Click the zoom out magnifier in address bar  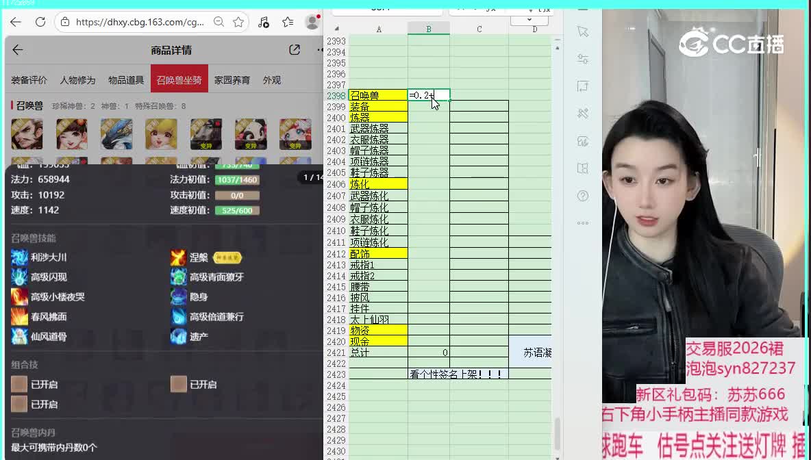tap(219, 22)
